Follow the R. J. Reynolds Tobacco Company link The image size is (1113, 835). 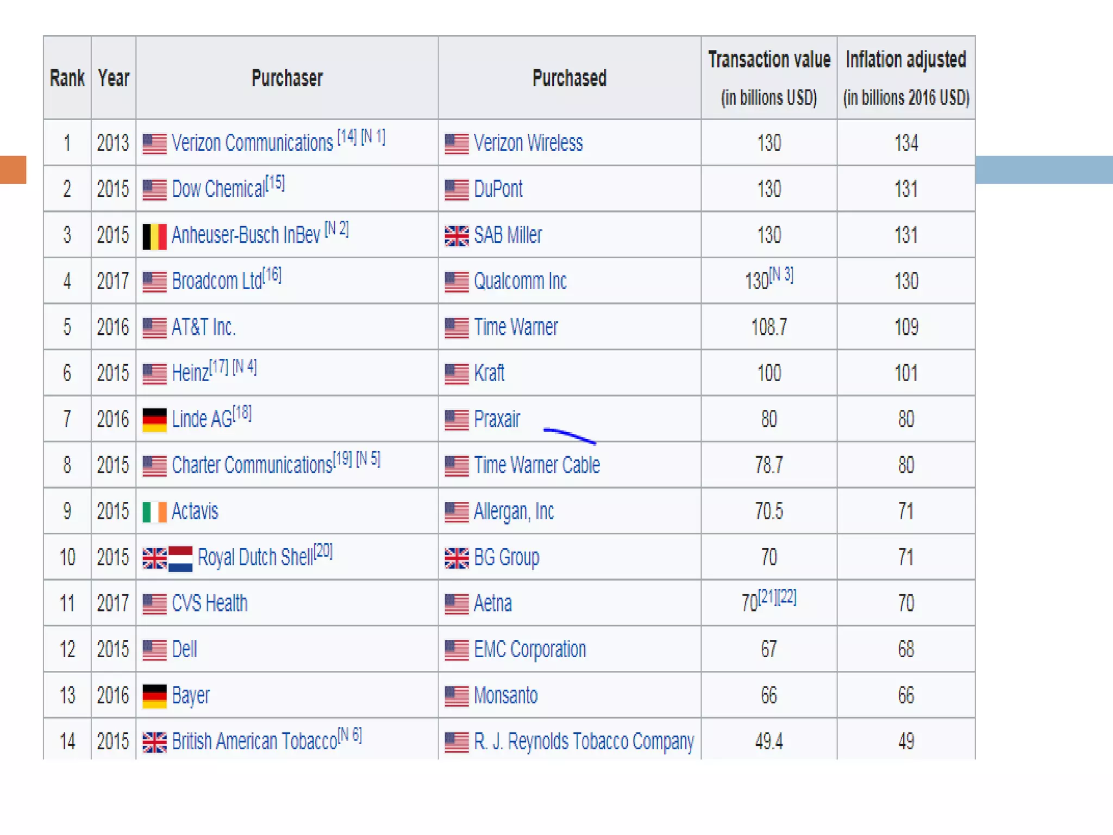[x=584, y=741]
